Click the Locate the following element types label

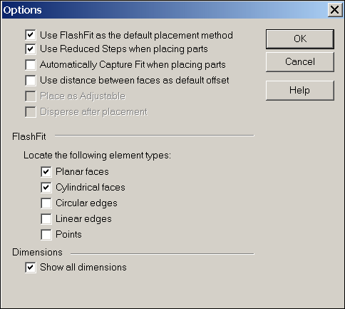click(x=97, y=156)
